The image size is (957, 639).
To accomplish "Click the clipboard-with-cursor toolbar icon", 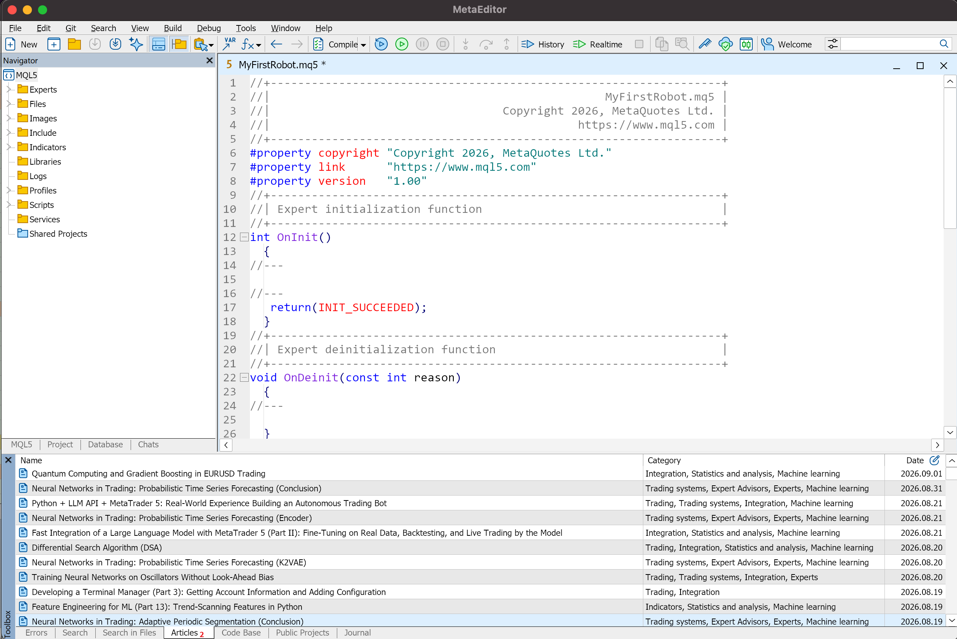I will tap(201, 44).
